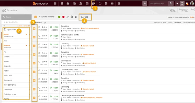
Task: Uncheck the 0:05 h Consulting entry
Action: click(34, 89)
